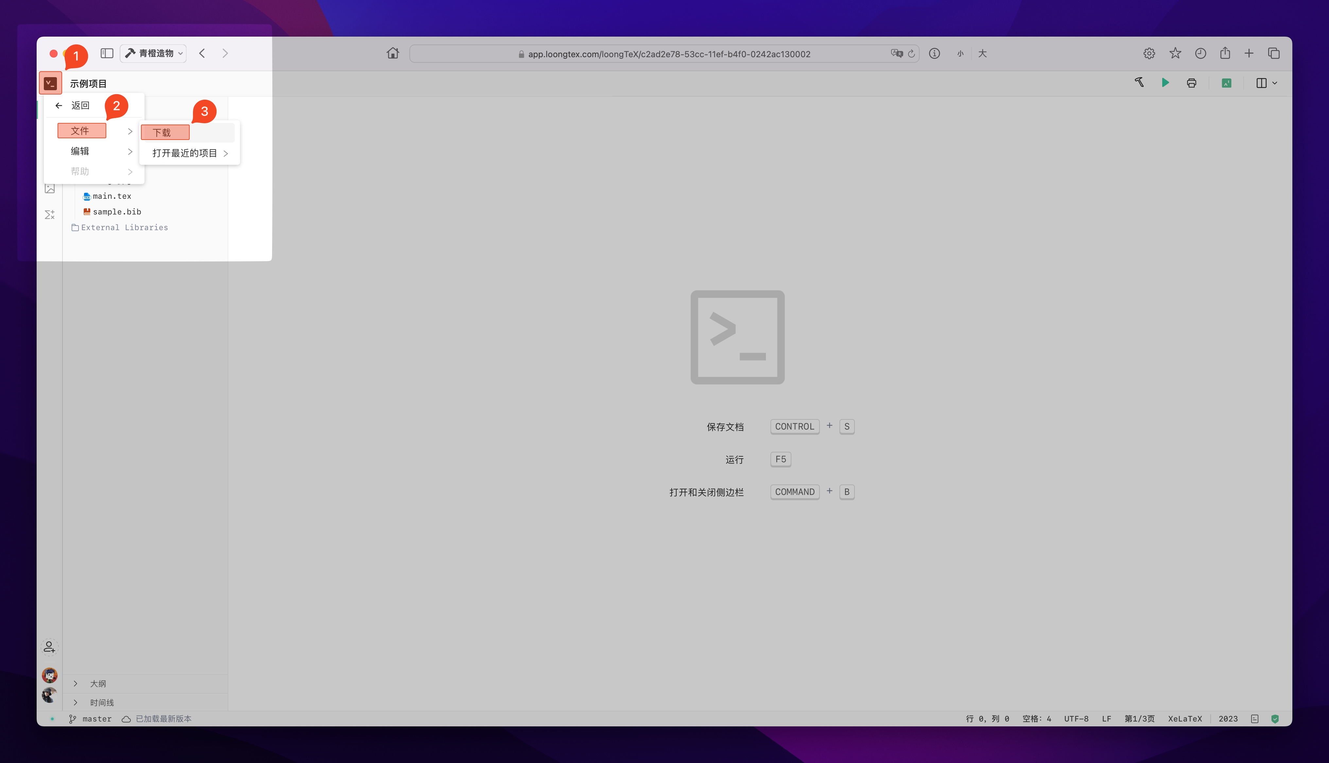The width and height of the screenshot is (1329, 763).
Task: Open main.tex in the file tree
Action: click(112, 196)
